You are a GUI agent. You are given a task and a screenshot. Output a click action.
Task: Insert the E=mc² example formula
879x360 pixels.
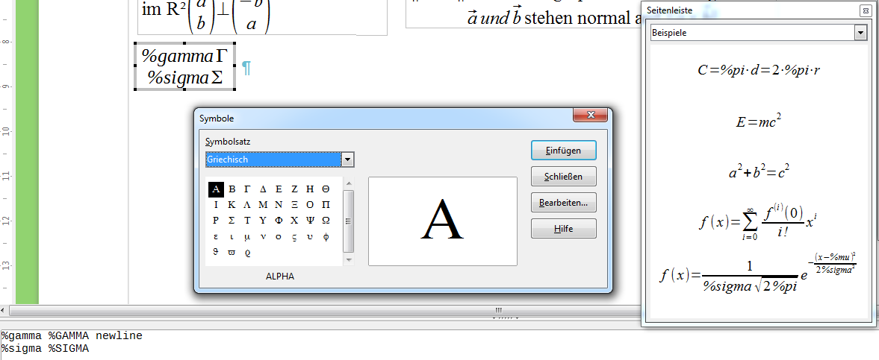(x=758, y=122)
